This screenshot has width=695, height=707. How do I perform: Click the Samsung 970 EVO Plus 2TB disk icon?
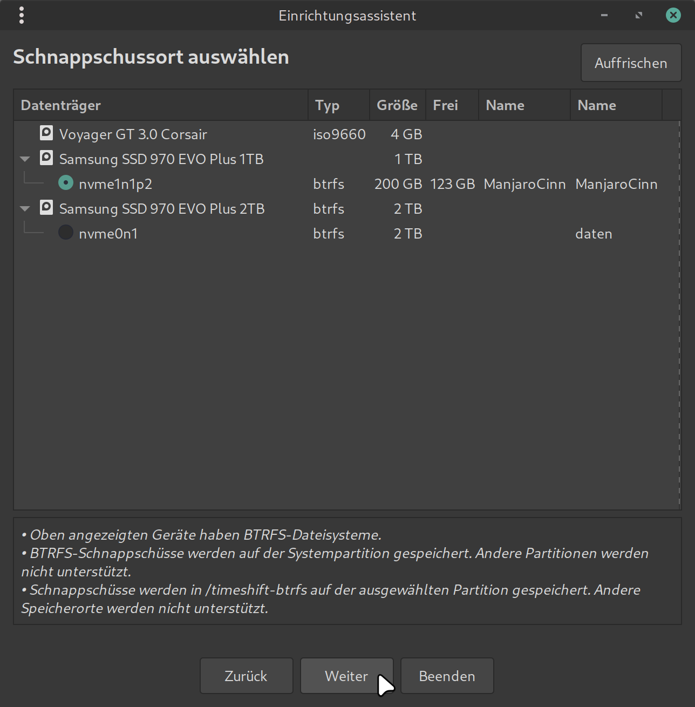coord(46,208)
